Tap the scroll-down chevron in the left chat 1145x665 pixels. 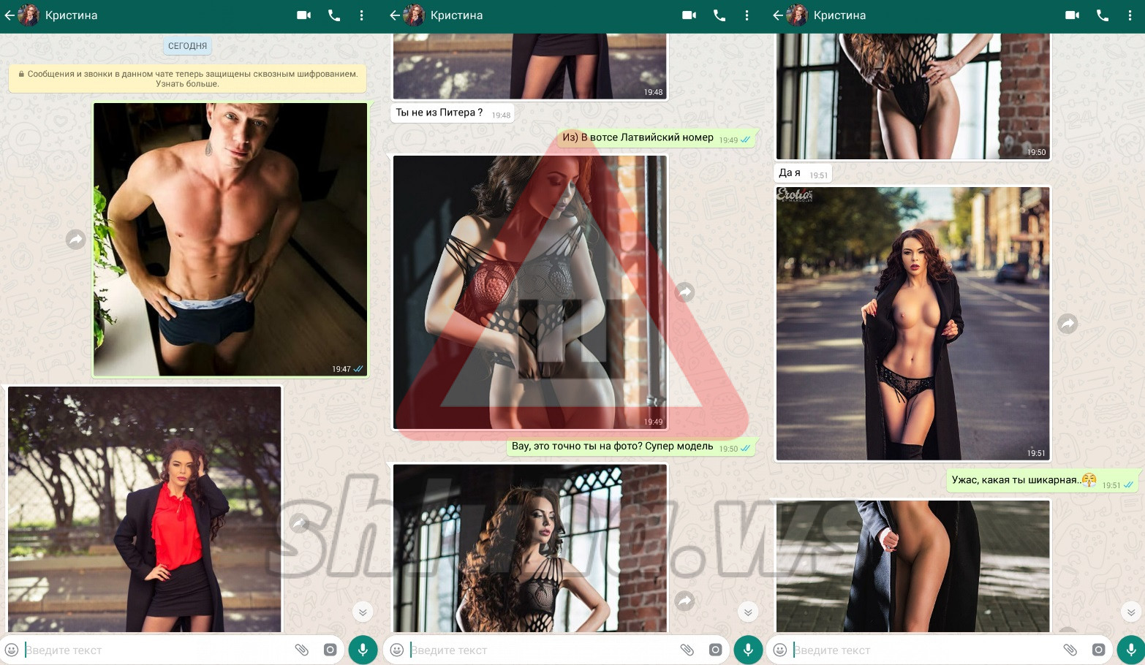[363, 612]
